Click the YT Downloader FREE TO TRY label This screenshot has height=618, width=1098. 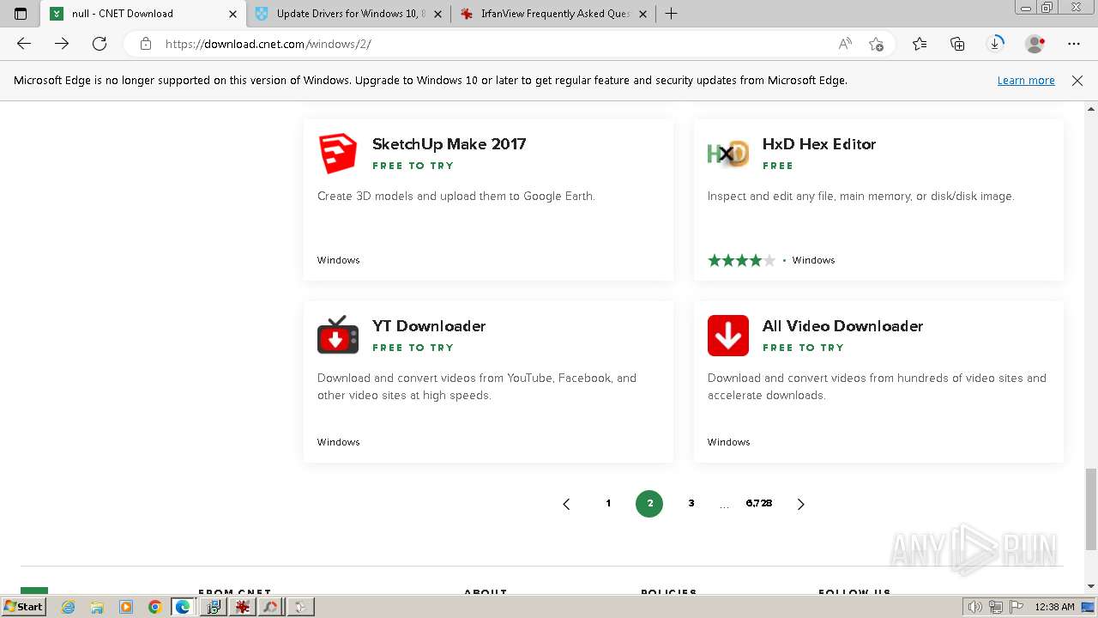413,348
